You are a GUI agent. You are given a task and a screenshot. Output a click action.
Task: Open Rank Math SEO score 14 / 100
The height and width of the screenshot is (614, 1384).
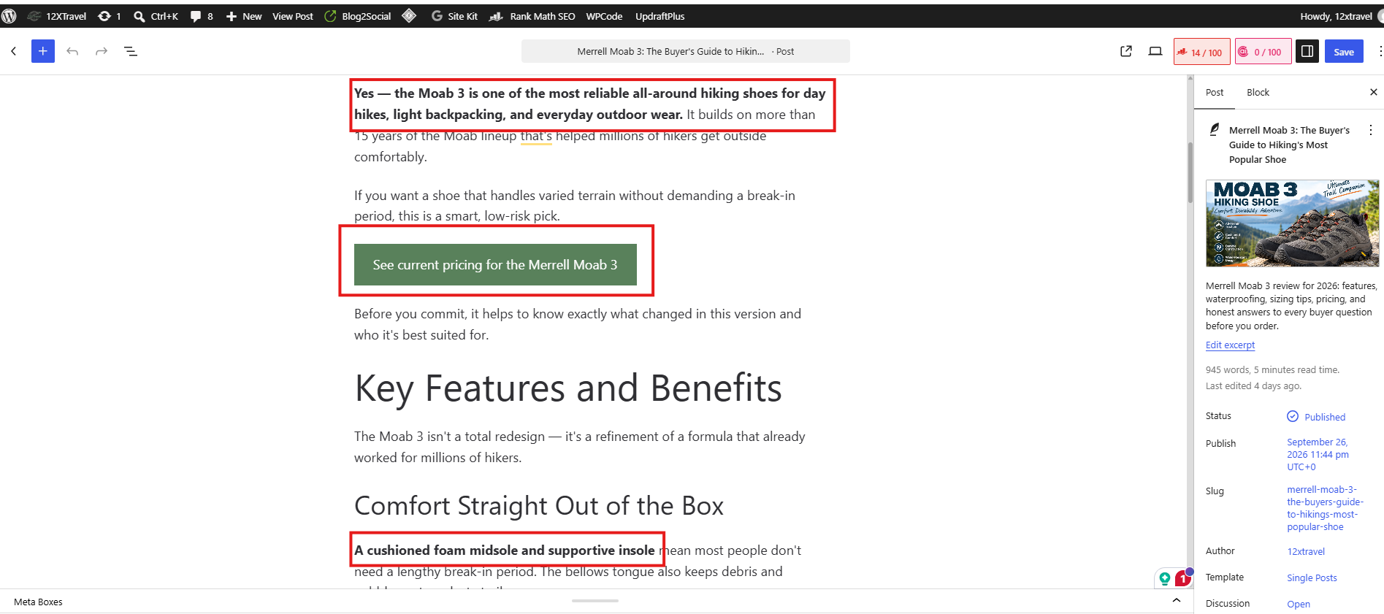[x=1202, y=52]
